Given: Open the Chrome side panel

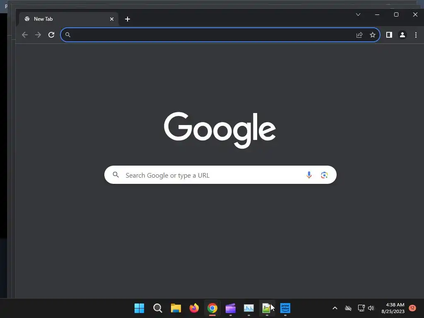Looking at the screenshot, I should click(x=389, y=35).
